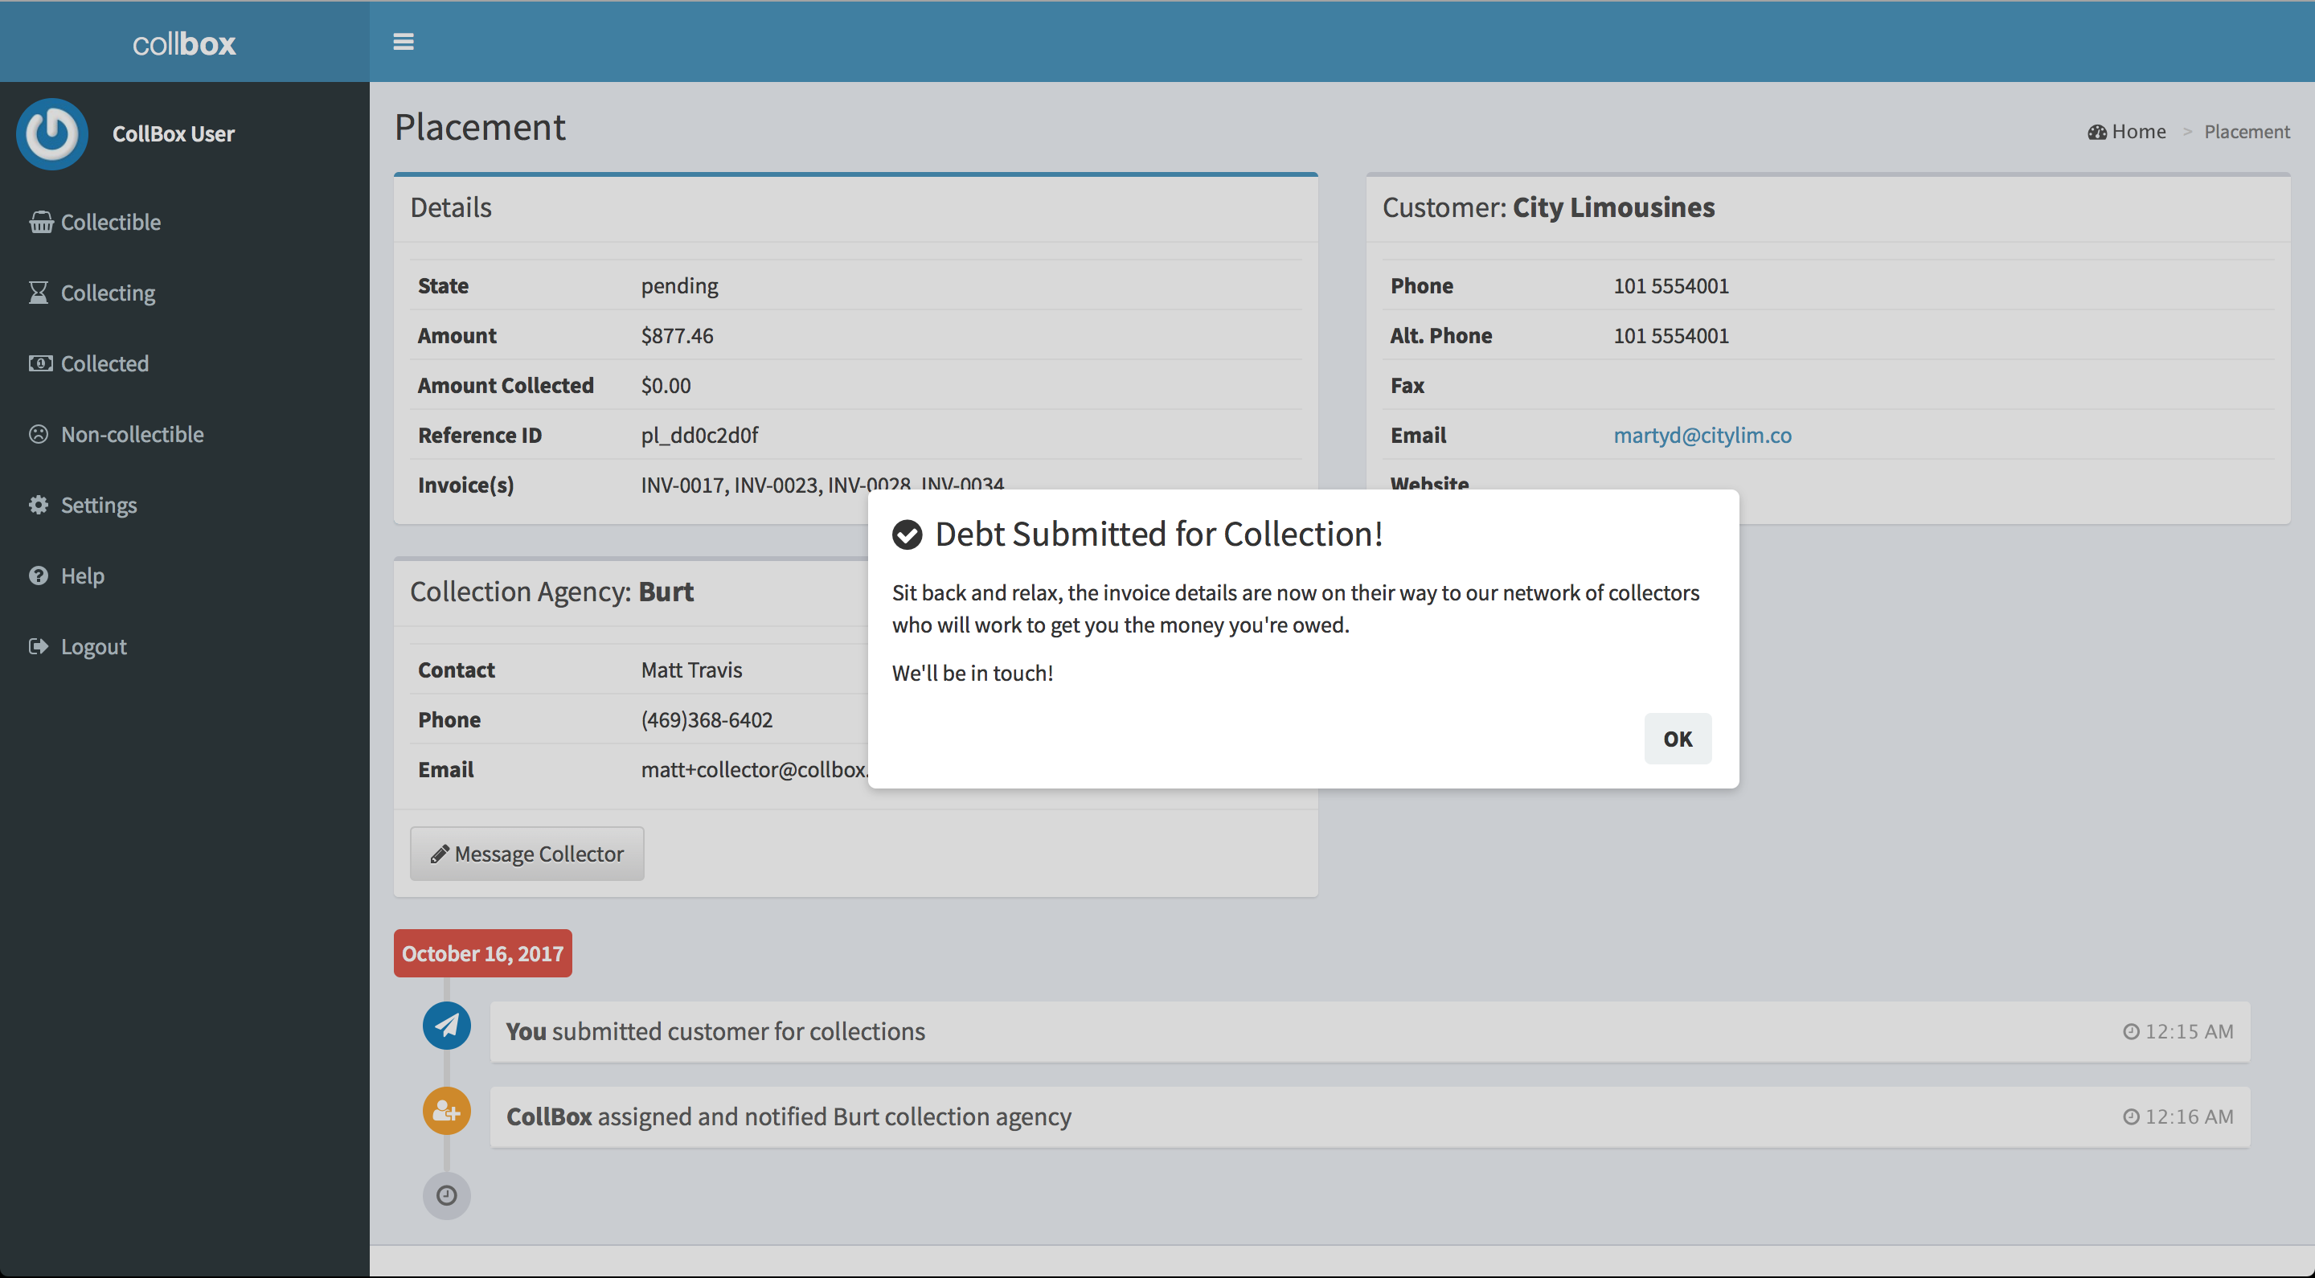Click the Collecting hourglass icon
Image resolution: width=2315 pixels, height=1278 pixels.
click(x=38, y=293)
